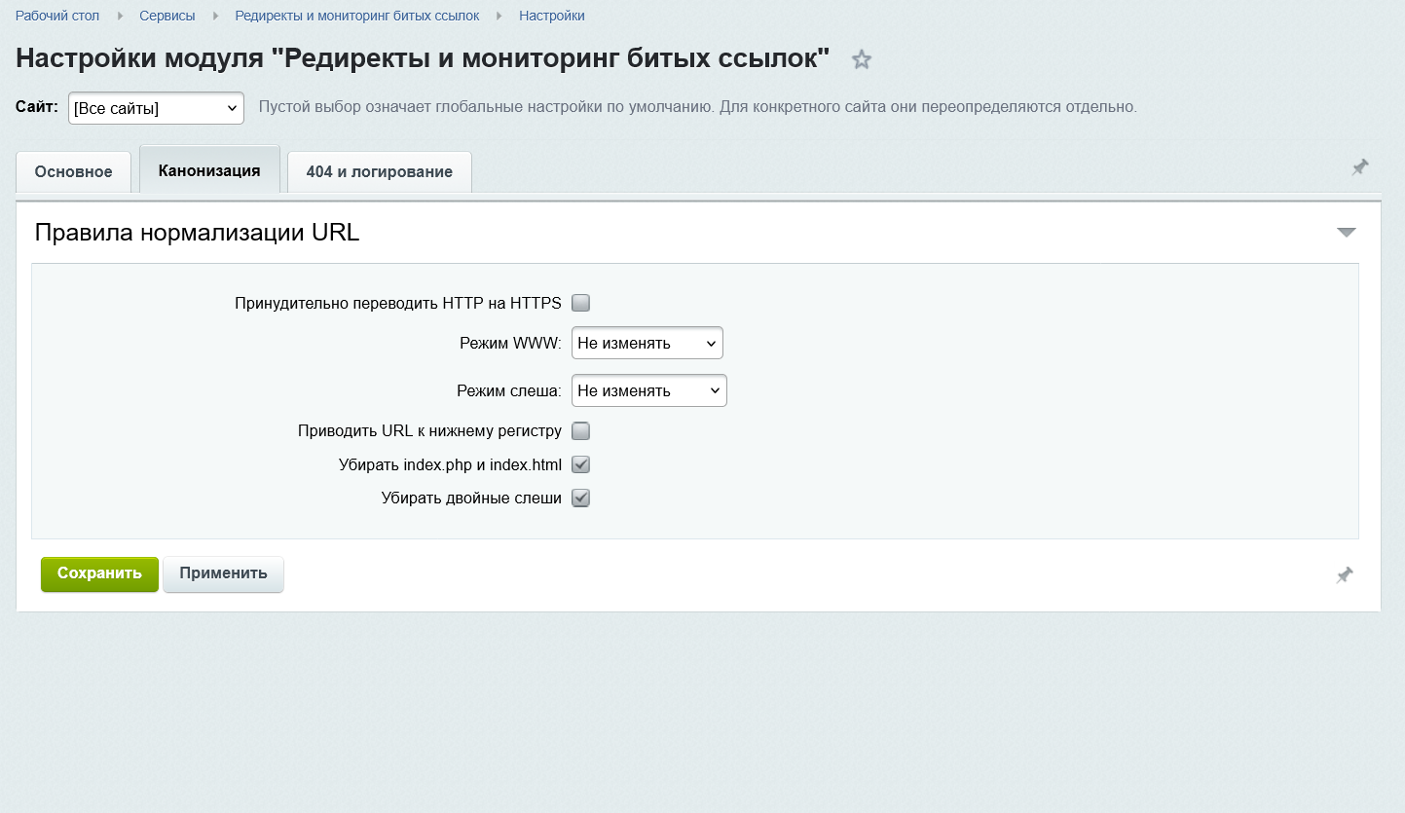Screen dimensions: 1405x813
Task: Open the Режим WWW dropdown
Action: [x=647, y=343]
